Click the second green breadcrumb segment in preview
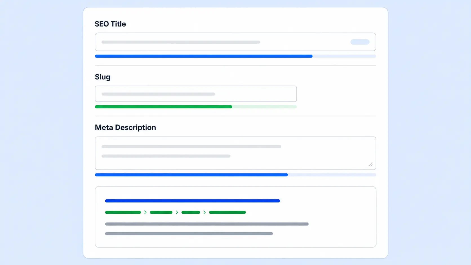The image size is (471, 265). pos(161,212)
